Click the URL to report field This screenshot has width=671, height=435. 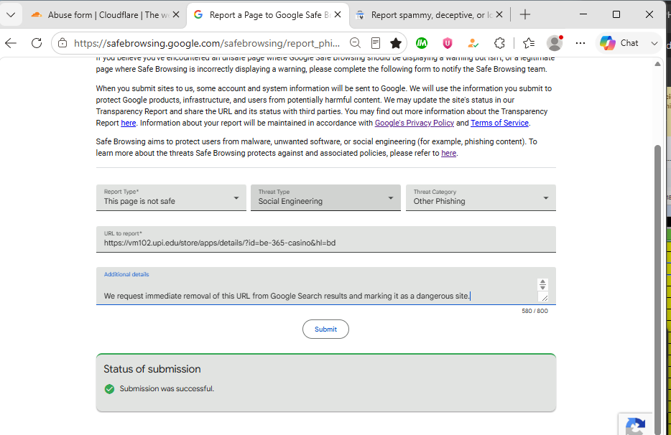326,239
